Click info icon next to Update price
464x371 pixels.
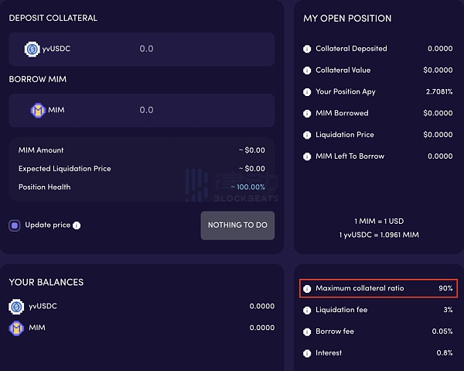[77, 225]
